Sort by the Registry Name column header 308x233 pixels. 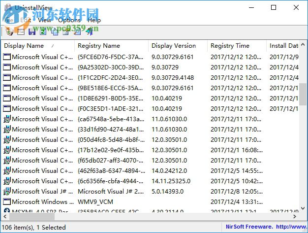pos(111,46)
